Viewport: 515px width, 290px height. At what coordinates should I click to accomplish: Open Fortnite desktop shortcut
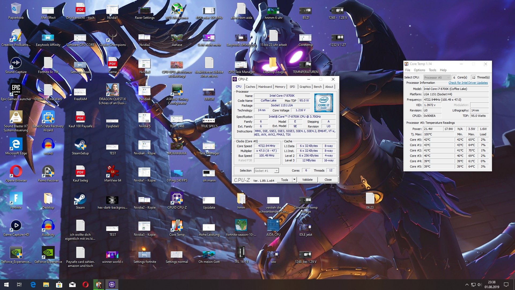pos(16,201)
